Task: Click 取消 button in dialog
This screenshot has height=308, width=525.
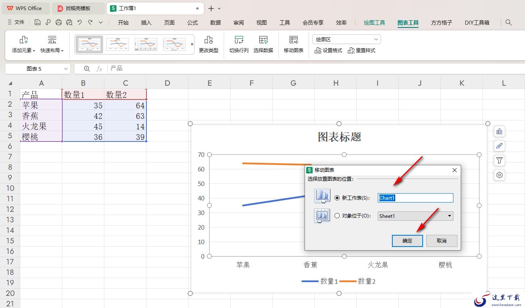Action: (442, 240)
